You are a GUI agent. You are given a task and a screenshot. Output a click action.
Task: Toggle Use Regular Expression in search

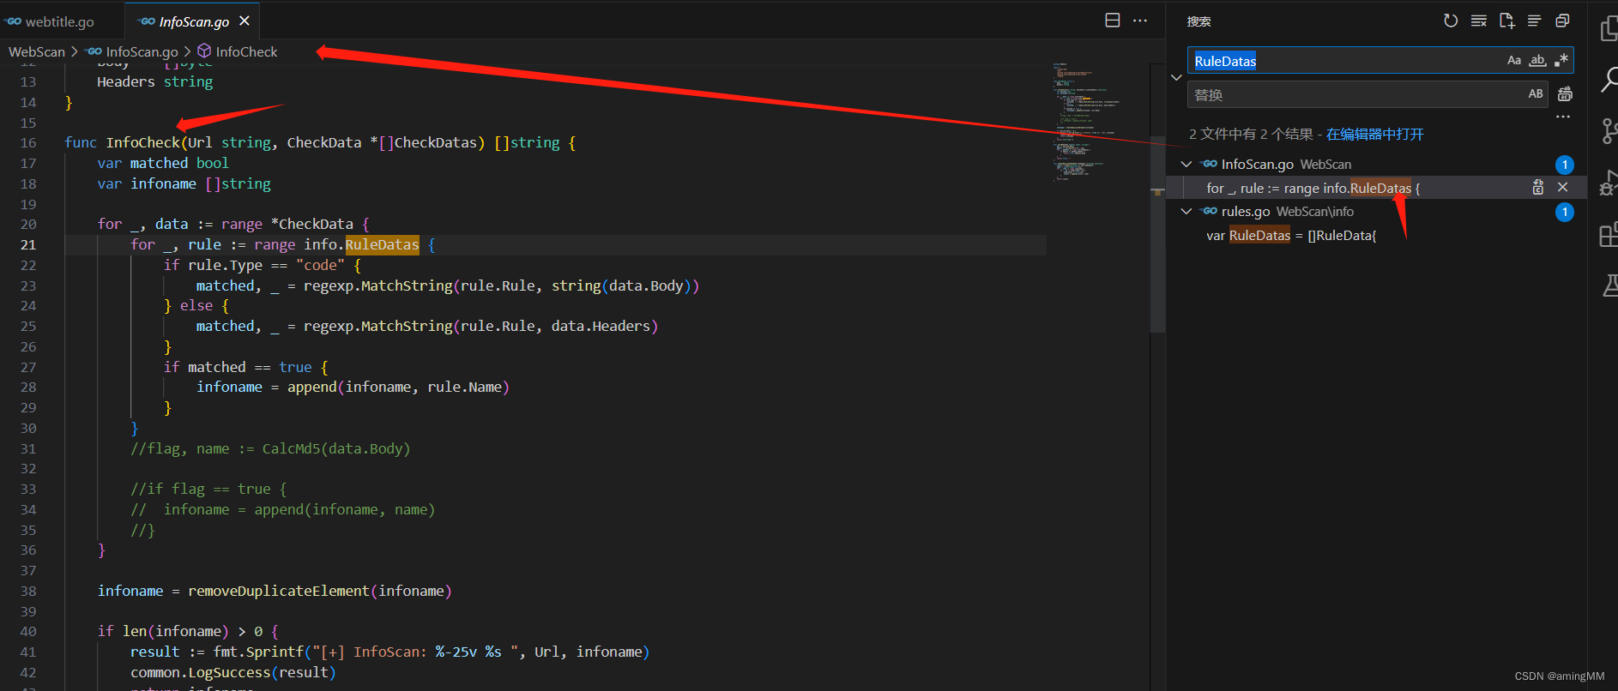click(1561, 60)
